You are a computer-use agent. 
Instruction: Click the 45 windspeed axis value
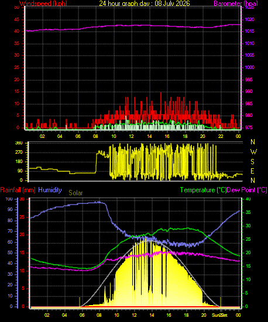[16, 20]
